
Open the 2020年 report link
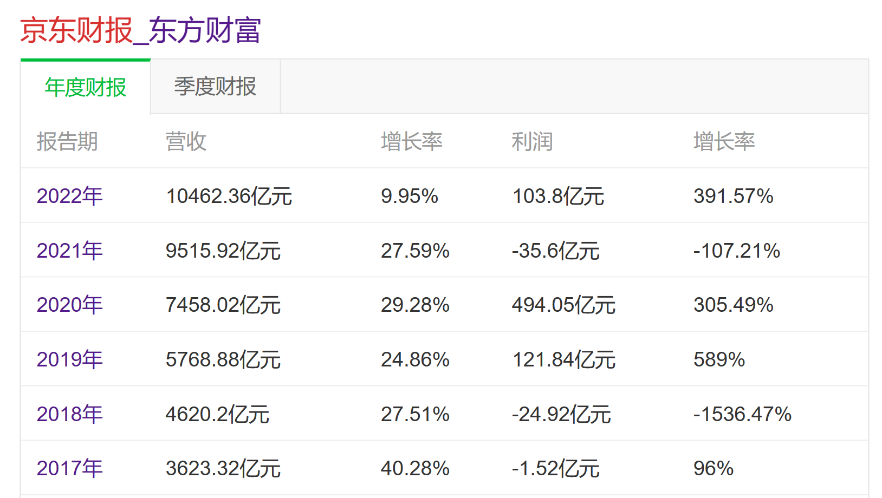[x=69, y=305]
